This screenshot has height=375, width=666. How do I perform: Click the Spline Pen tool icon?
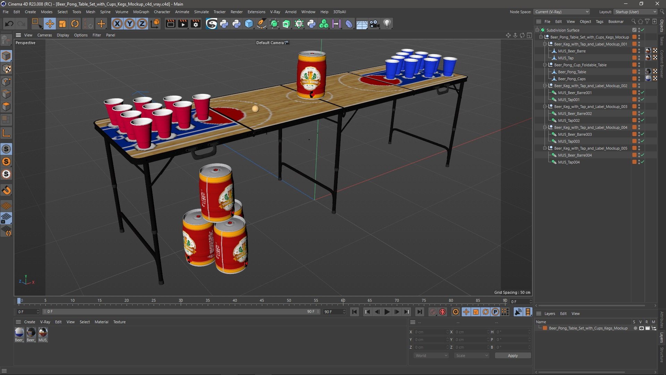tap(262, 24)
